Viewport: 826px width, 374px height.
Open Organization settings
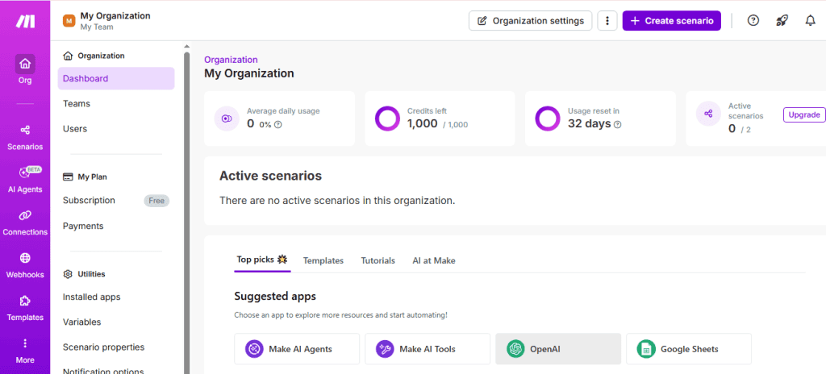tap(530, 21)
